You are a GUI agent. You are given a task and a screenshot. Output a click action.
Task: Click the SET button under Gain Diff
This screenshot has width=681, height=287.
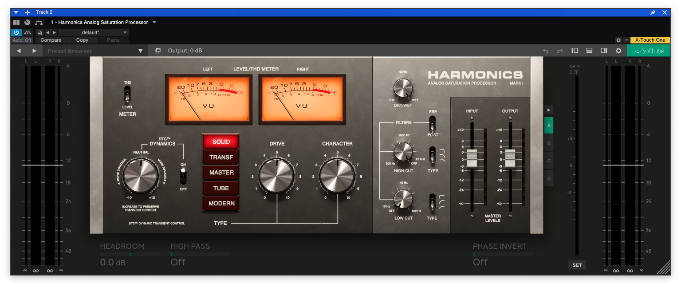click(577, 265)
